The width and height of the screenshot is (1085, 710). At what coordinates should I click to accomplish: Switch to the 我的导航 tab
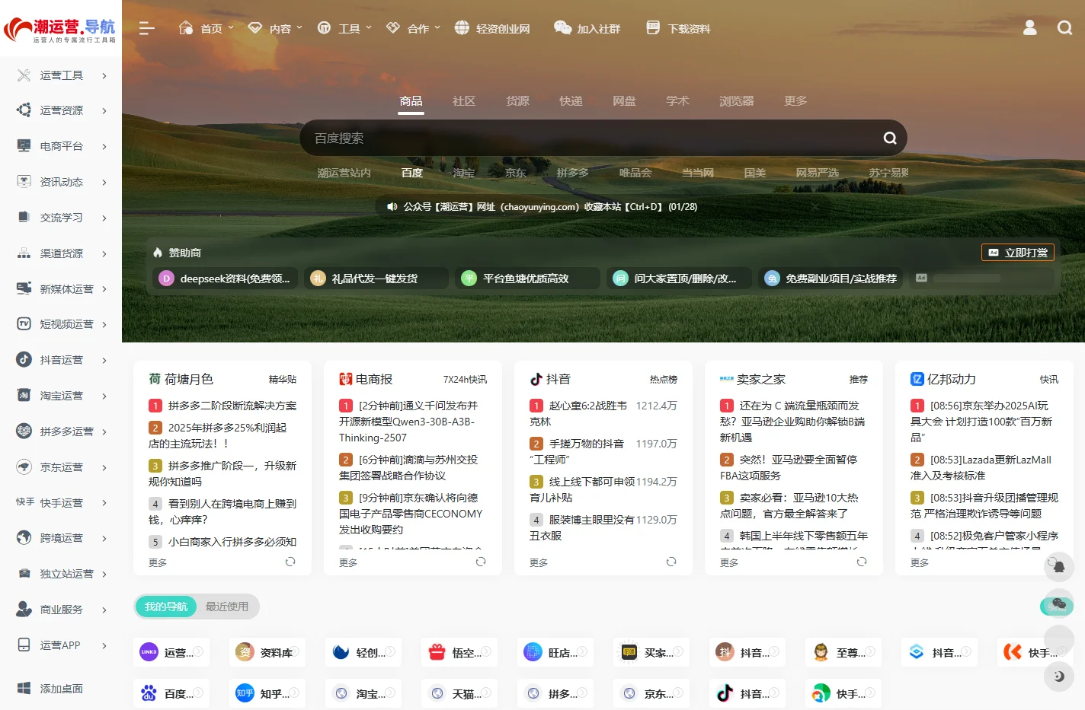pos(166,607)
